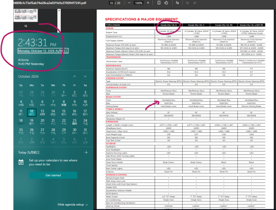This screenshot has height=210, width=276.
Task: Select grayed November 7 in calendar
Action: click(85, 141)
